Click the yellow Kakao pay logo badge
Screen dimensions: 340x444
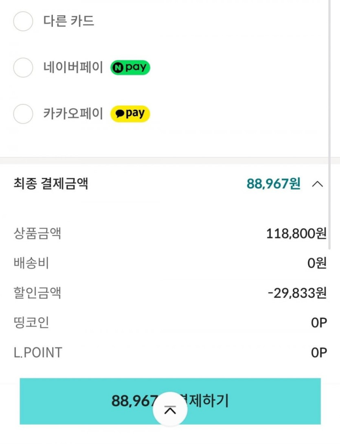point(130,114)
